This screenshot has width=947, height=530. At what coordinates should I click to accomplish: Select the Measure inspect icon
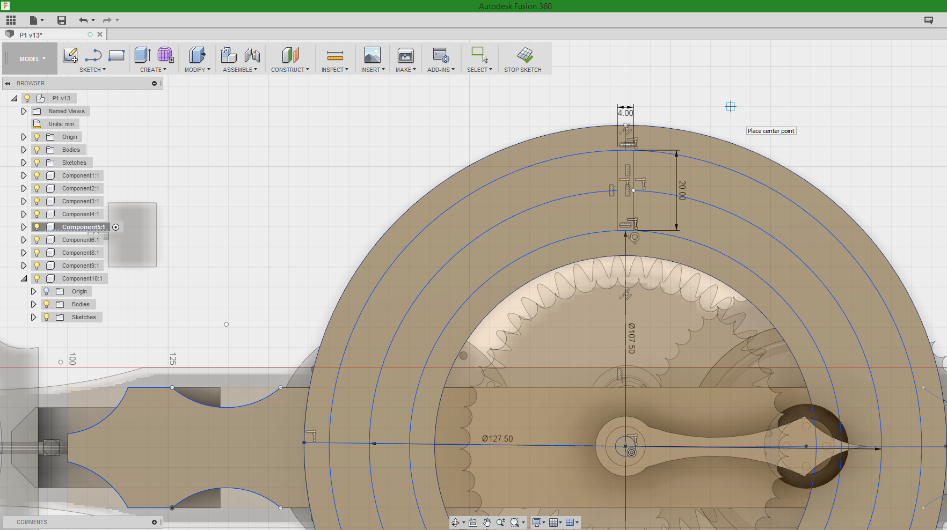coord(335,55)
